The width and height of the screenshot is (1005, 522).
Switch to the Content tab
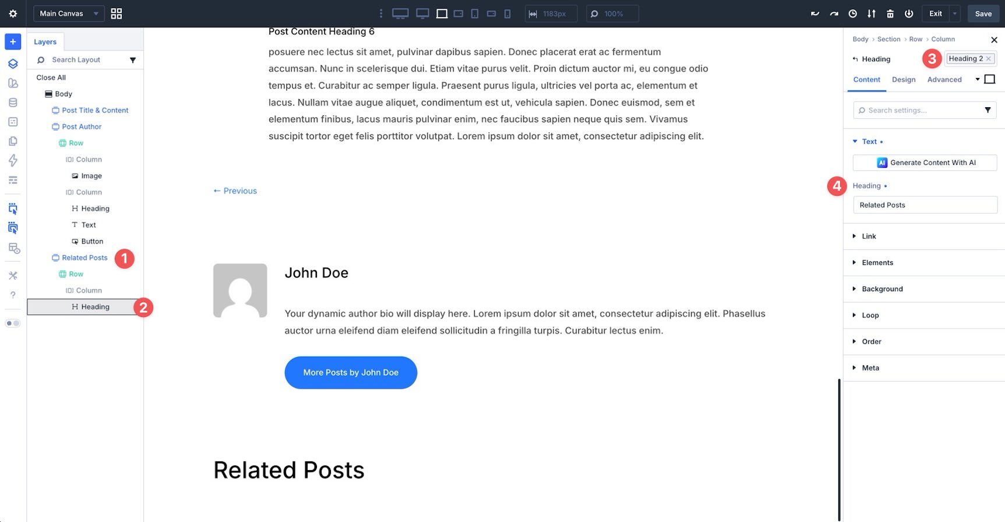tap(866, 80)
